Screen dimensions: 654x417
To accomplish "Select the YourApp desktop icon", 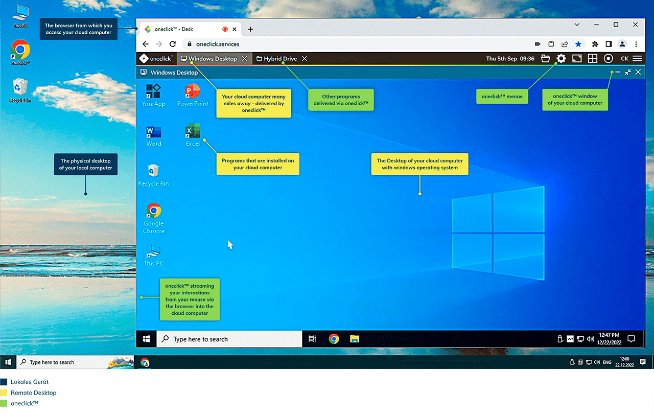I will 153,95.
